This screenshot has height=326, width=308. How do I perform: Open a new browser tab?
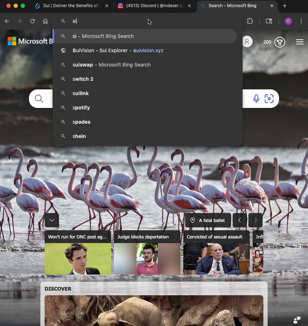tap(285, 6)
